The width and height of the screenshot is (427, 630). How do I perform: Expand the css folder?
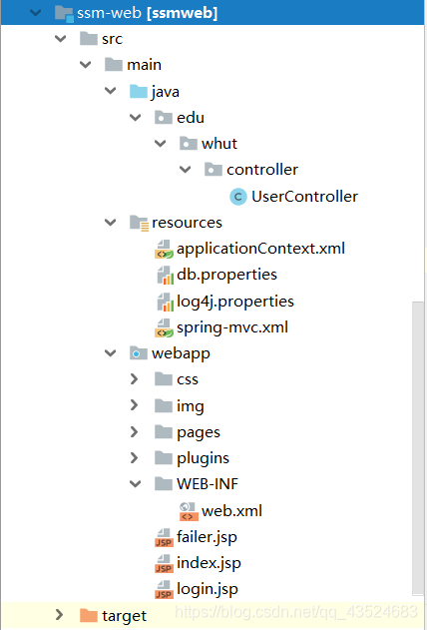click(x=135, y=379)
